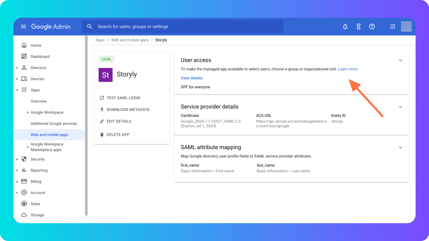This screenshot has height=241, width=429.
Task: Click the Download Metadata arrow icon
Action: point(102,109)
